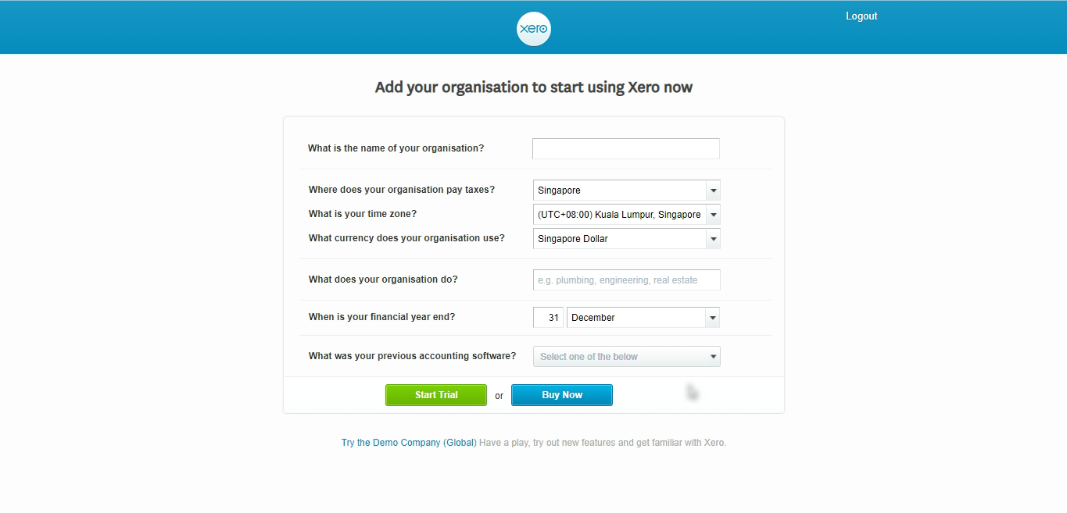
Task: Click the financial year end question label
Action: tap(381, 317)
